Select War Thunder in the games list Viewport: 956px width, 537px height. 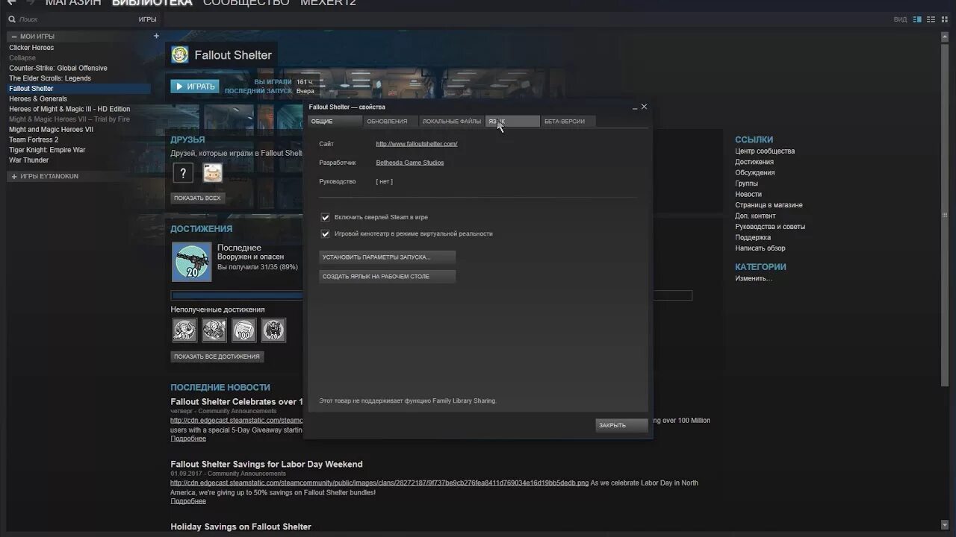[x=29, y=160]
